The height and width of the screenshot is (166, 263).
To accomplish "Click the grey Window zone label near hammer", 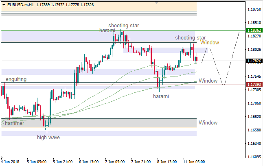I will (x=208, y=122).
